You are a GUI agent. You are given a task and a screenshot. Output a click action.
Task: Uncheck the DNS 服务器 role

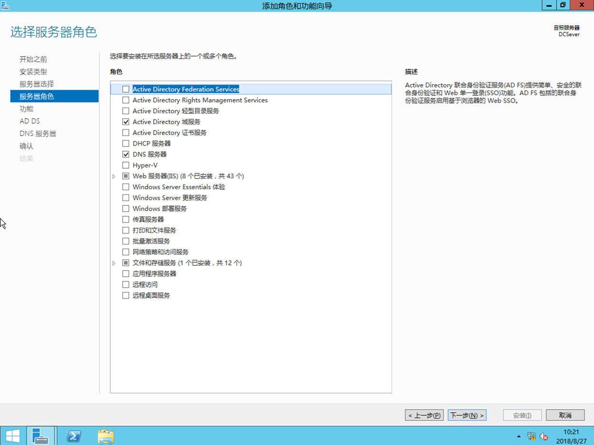coord(126,154)
